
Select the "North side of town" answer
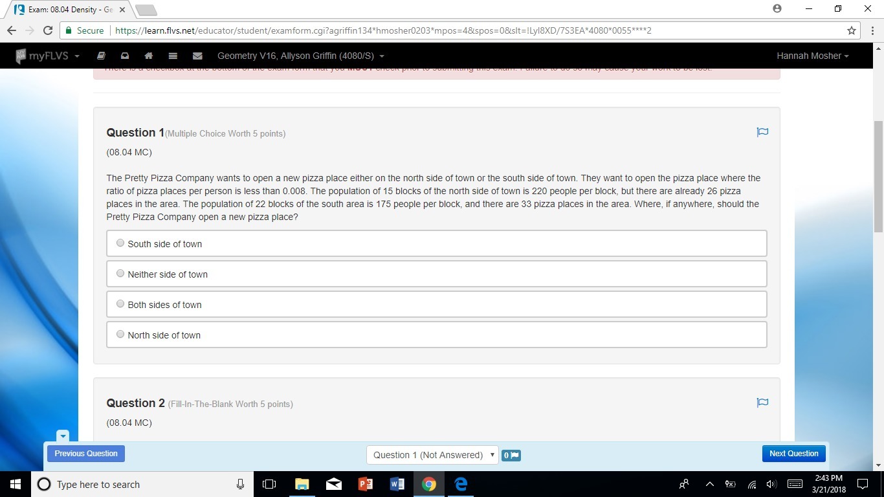coord(437,335)
